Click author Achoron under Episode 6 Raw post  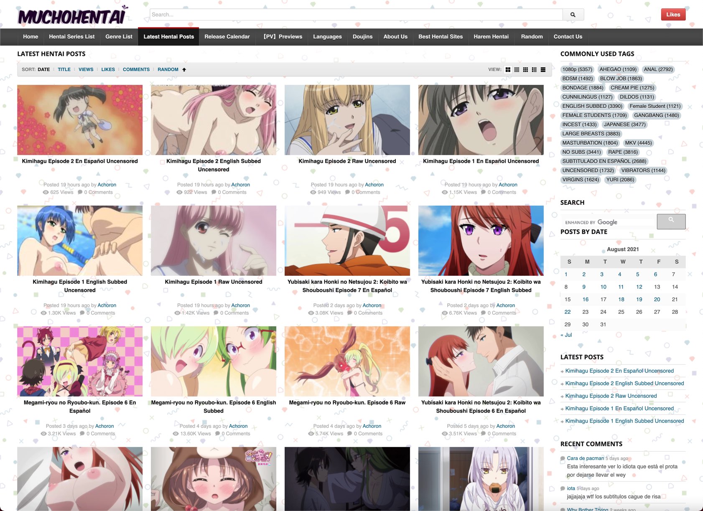(372, 426)
